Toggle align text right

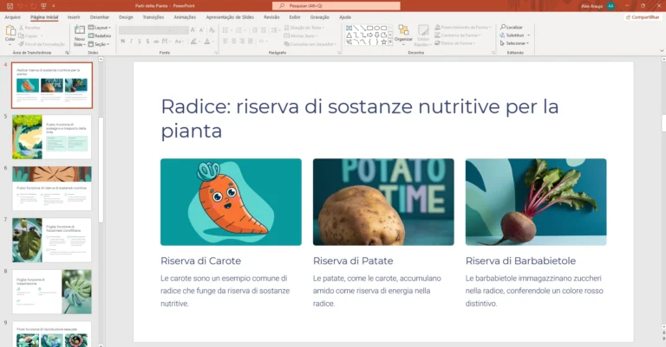(x=242, y=41)
